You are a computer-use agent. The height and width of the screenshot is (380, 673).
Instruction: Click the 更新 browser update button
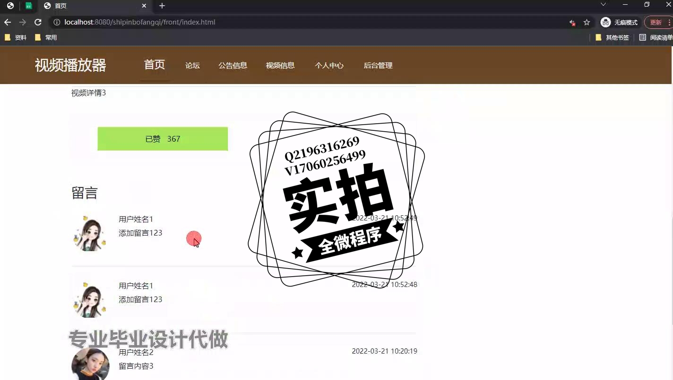coord(658,22)
